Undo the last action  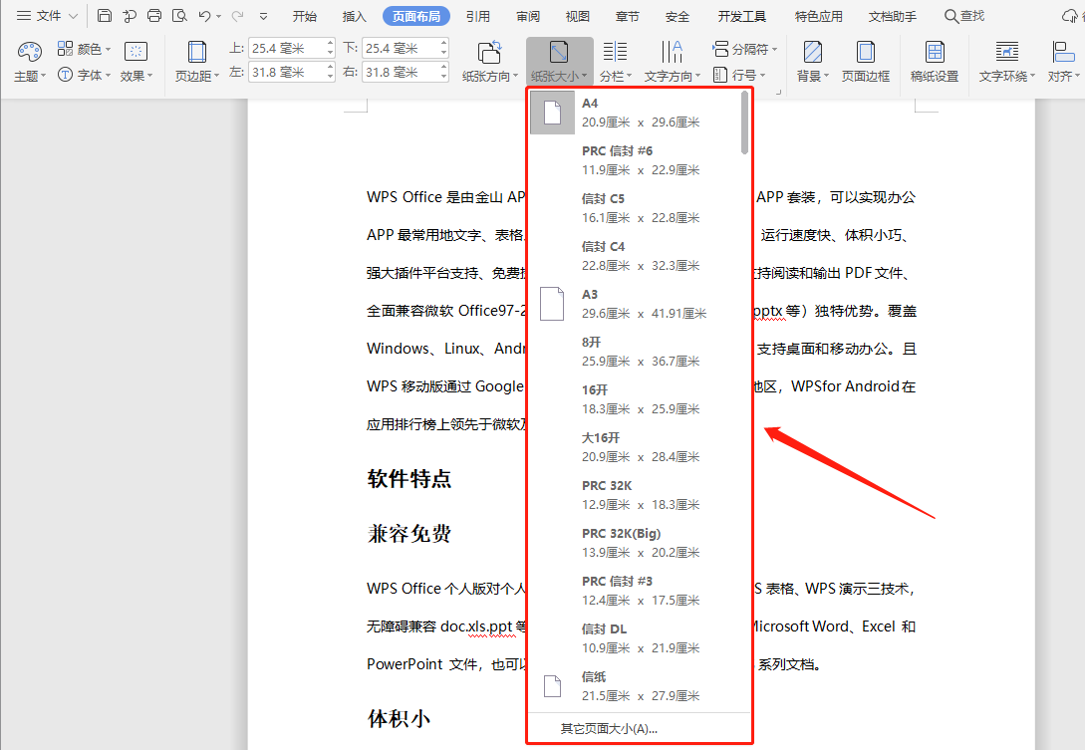point(204,15)
